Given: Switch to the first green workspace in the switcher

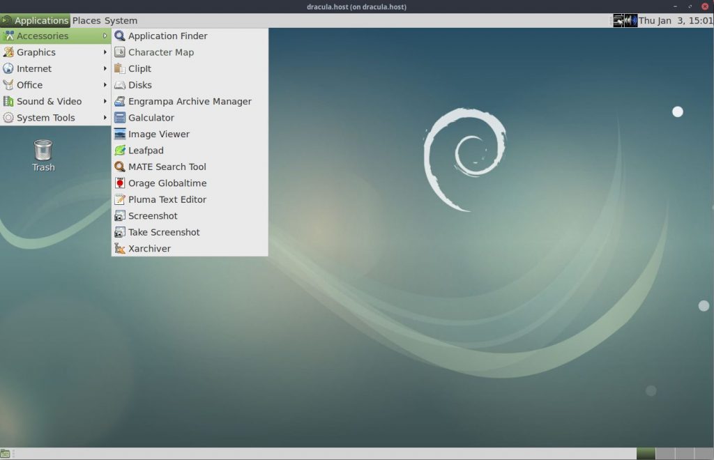Looking at the screenshot, I should (x=646, y=454).
